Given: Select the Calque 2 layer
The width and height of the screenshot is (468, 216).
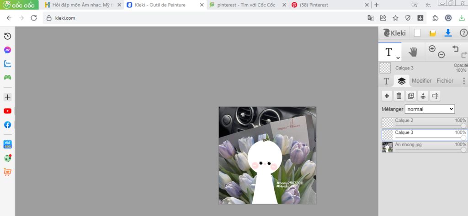Looking at the screenshot, I should [x=425, y=123].
